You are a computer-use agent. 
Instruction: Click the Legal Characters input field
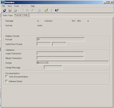(x=60, y=53)
